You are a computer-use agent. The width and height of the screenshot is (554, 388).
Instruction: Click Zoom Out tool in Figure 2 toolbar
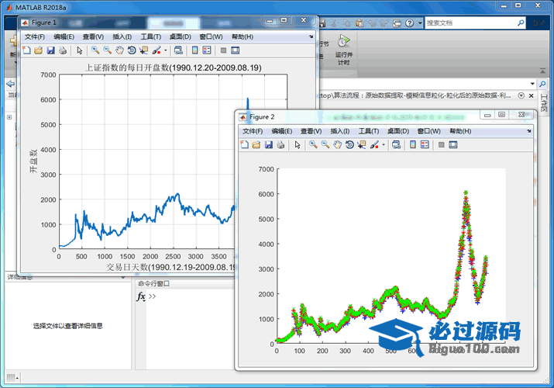pos(325,145)
